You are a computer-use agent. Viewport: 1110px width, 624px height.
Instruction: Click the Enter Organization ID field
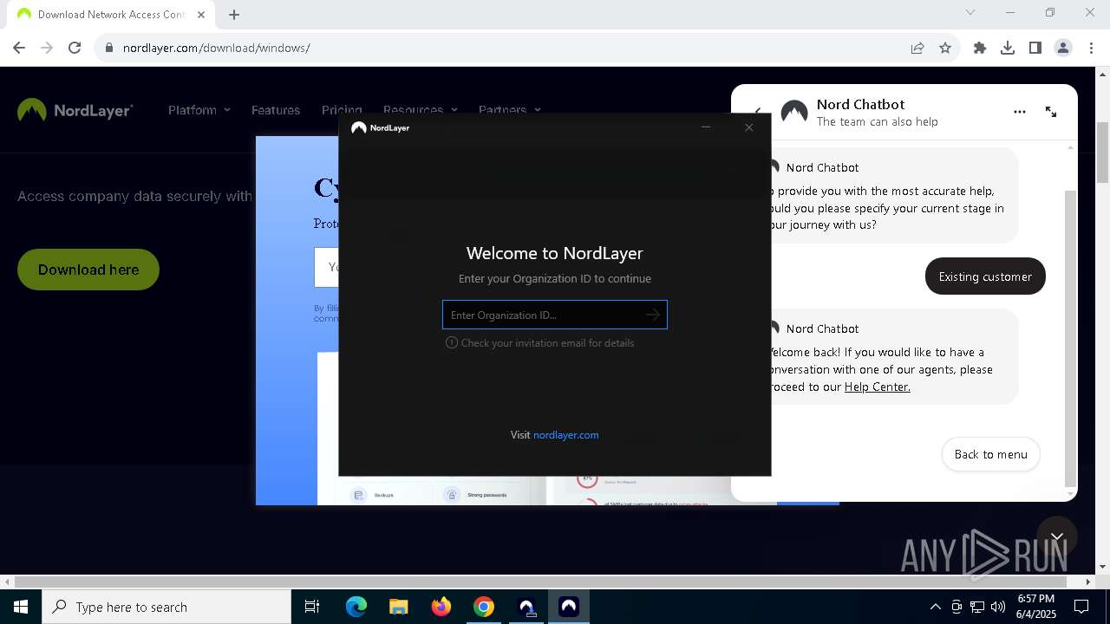point(554,315)
